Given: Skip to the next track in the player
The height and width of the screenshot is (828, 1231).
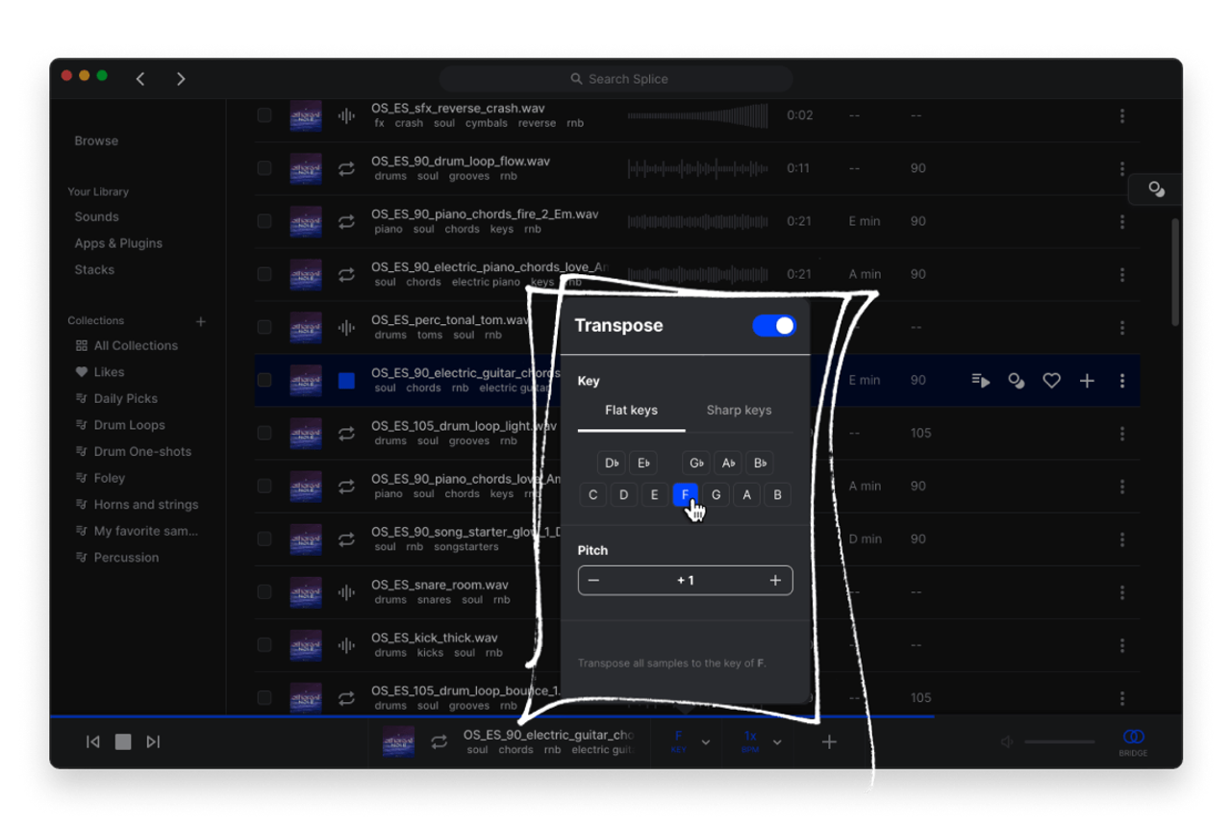Looking at the screenshot, I should 153,741.
